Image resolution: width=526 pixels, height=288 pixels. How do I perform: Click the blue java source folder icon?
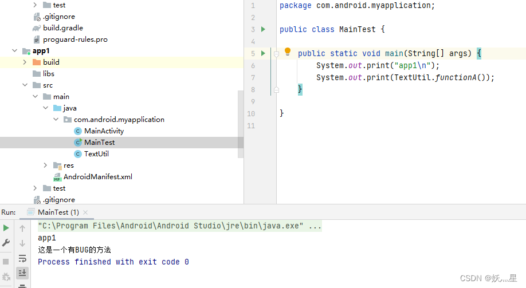coord(57,108)
